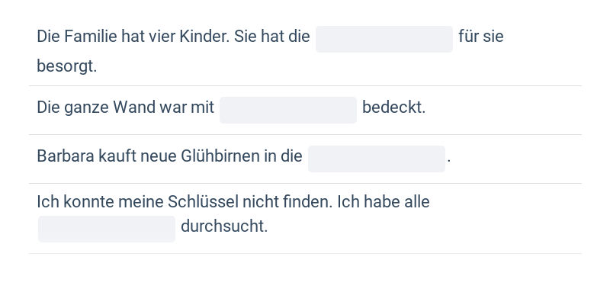The image size is (610, 305).
Task: Click the word "Wand"
Action: point(134,108)
